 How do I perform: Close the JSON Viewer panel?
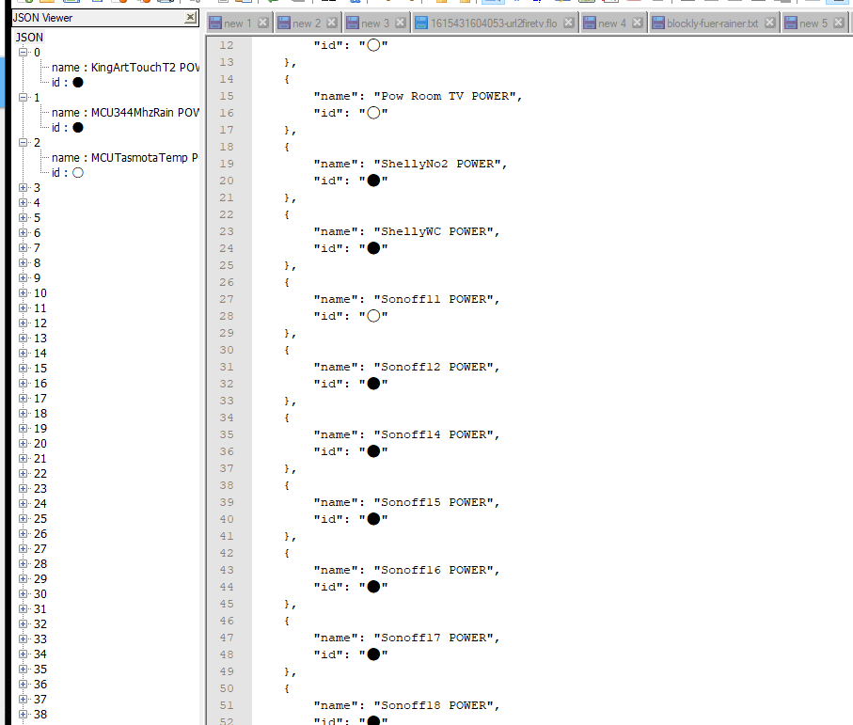(x=190, y=18)
